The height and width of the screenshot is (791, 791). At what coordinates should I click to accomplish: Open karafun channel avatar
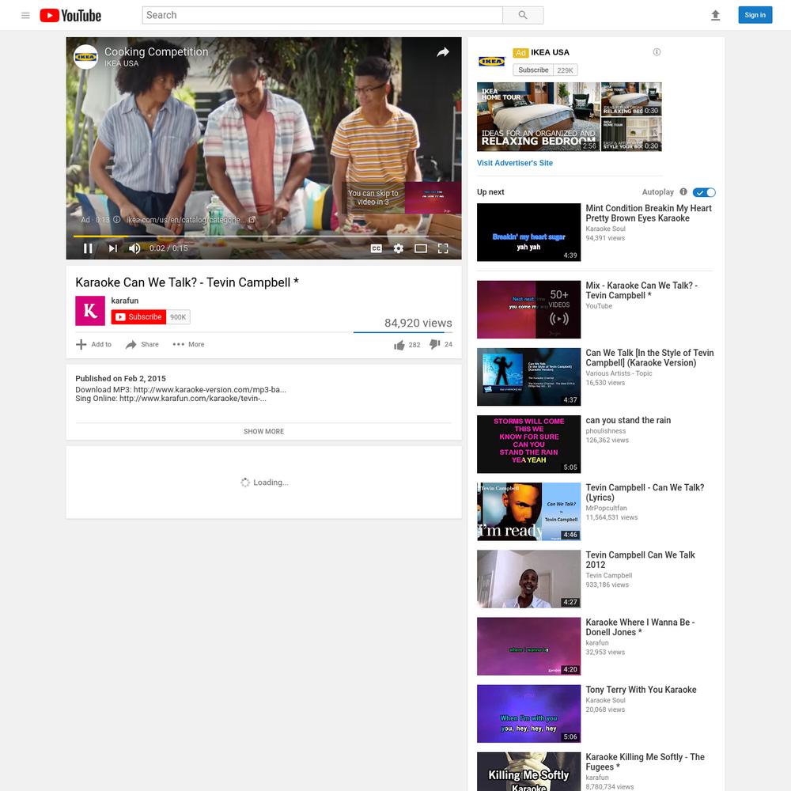(x=90, y=311)
